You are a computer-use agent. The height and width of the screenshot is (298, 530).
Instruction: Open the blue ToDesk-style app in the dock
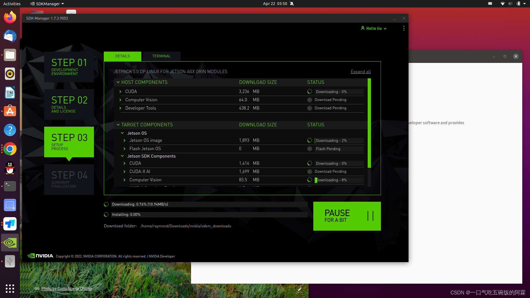pyautogui.click(x=10, y=224)
